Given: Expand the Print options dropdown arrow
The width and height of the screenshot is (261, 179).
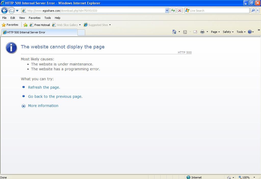Looking at the screenshot, I should (x=207, y=32).
